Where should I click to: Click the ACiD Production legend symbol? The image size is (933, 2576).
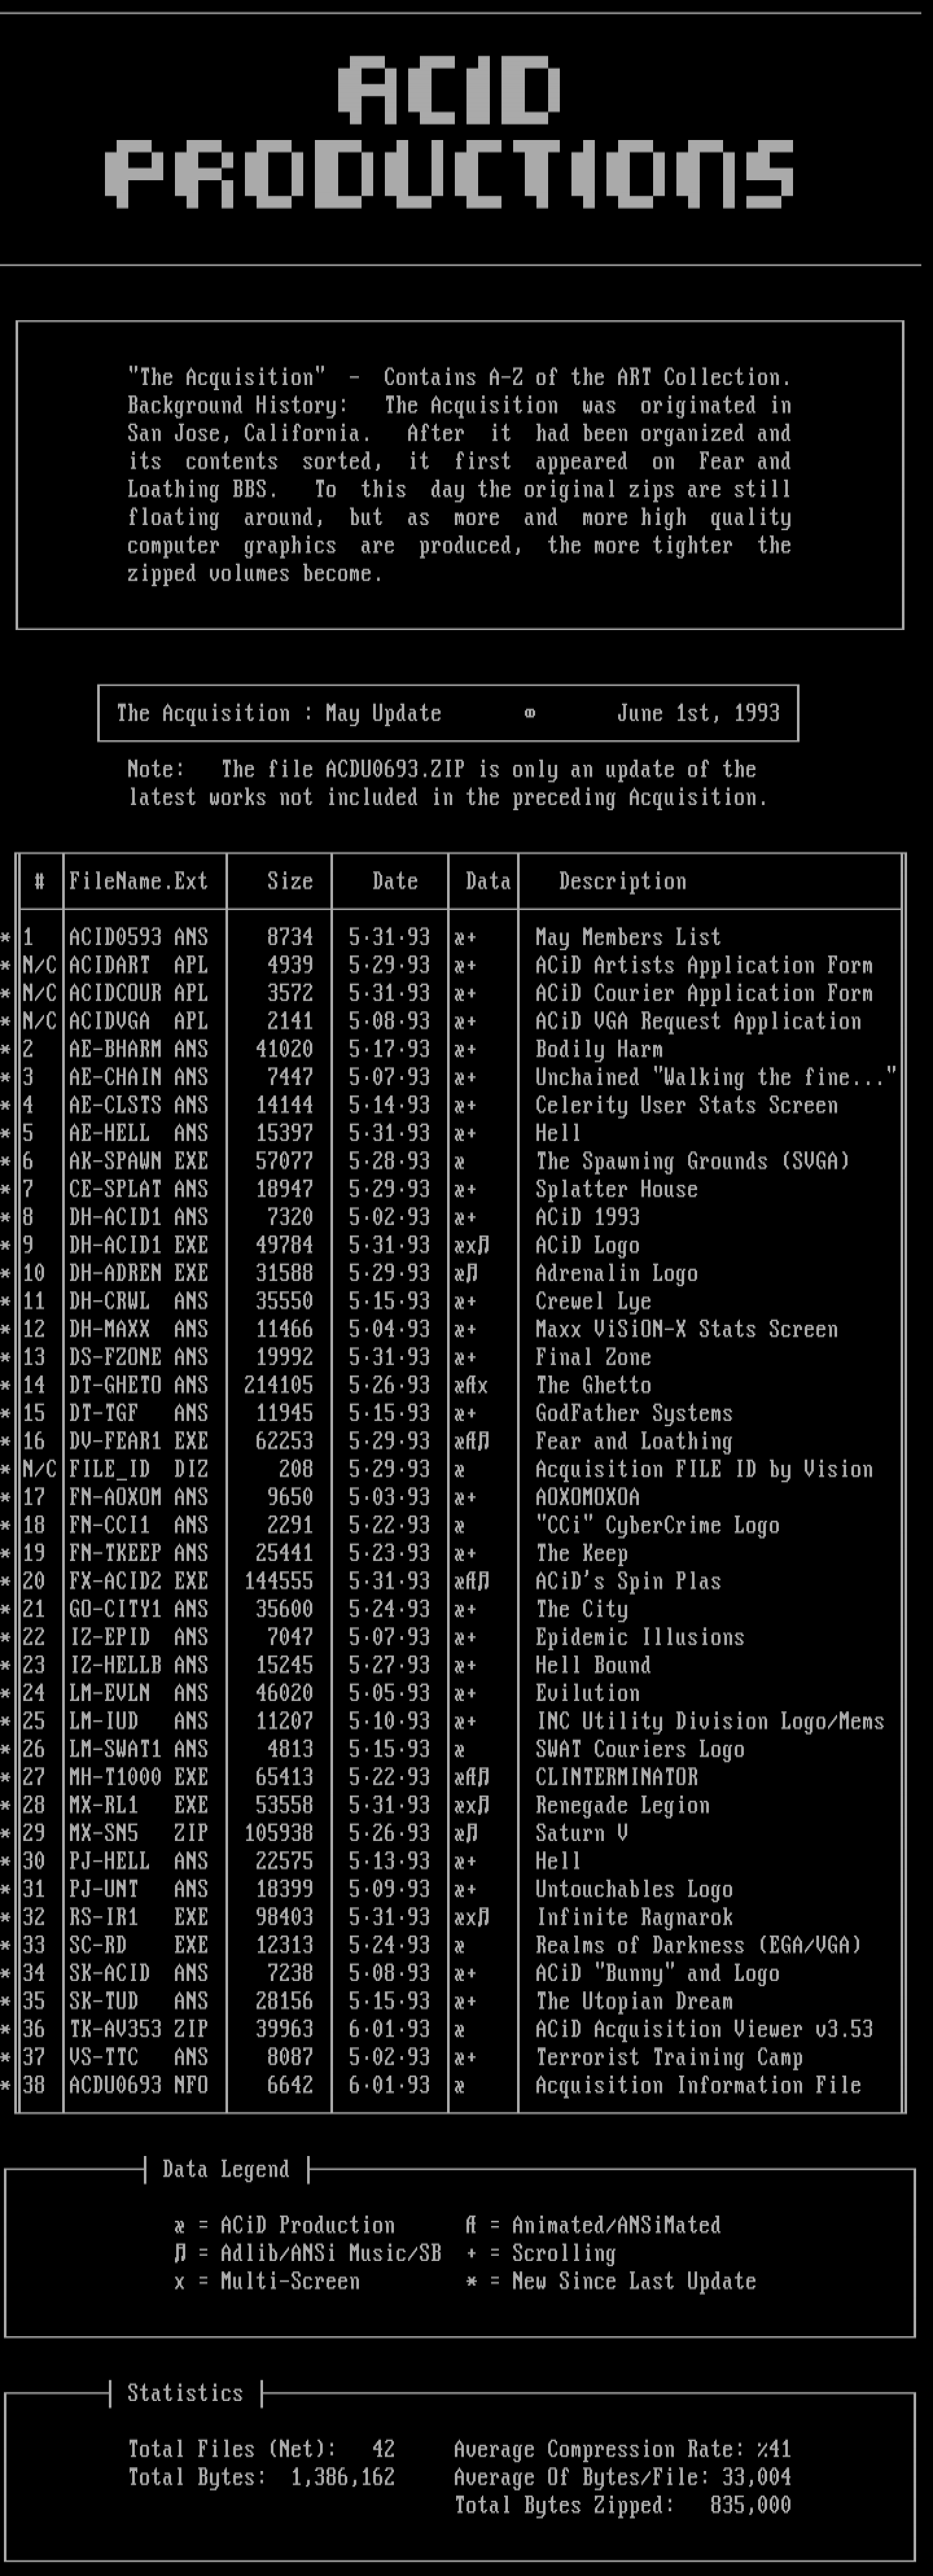180,2225
